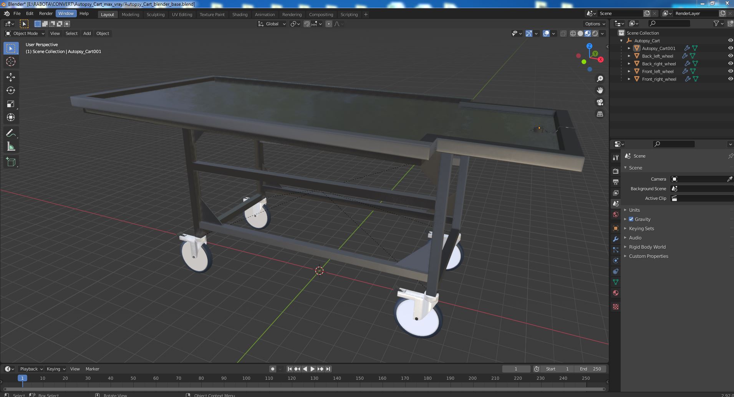Click the Camera field in Scene panel
This screenshot has height=397, width=734.
701,179
